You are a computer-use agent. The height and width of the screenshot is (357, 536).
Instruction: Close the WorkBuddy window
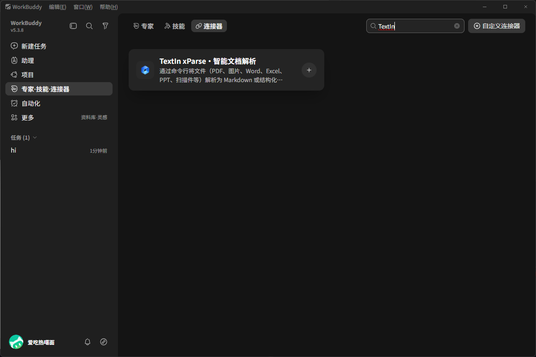point(526,7)
